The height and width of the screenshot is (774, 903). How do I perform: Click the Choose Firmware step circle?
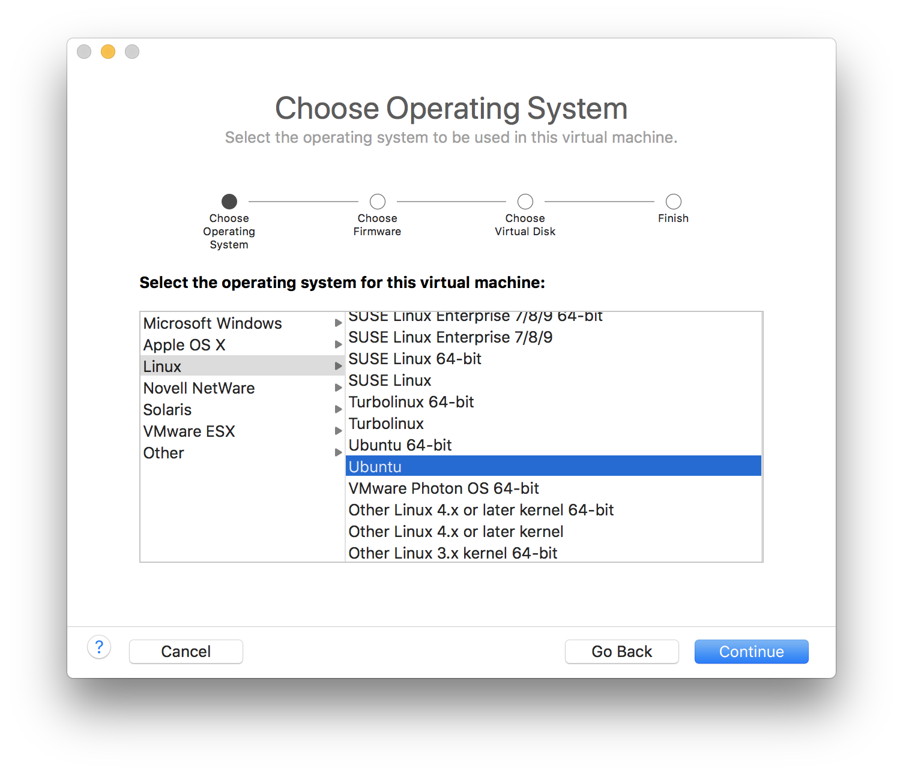tap(378, 202)
